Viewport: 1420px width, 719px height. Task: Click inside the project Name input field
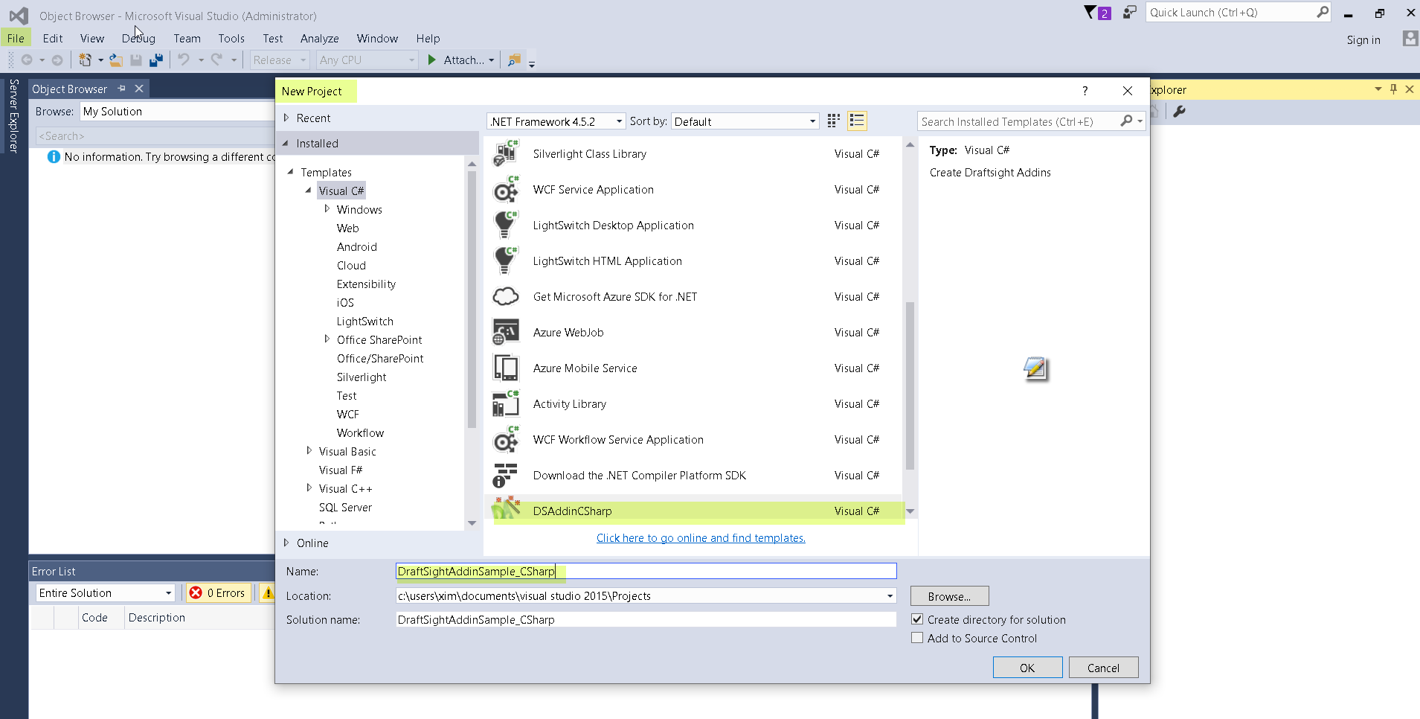pyautogui.click(x=645, y=571)
